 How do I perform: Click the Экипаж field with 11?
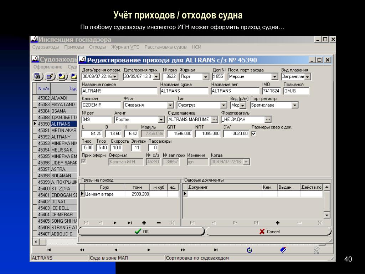coord(136,148)
